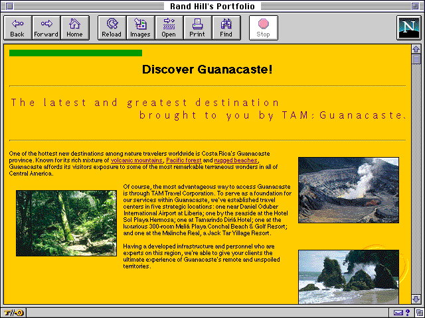
Task: Open the Home page button
Action: [75, 28]
